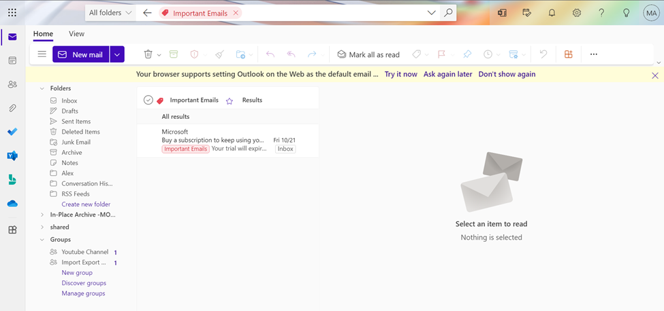This screenshot has width=664, height=311.
Task: Click the Move to folder icon
Action: pyautogui.click(x=240, y=54)
